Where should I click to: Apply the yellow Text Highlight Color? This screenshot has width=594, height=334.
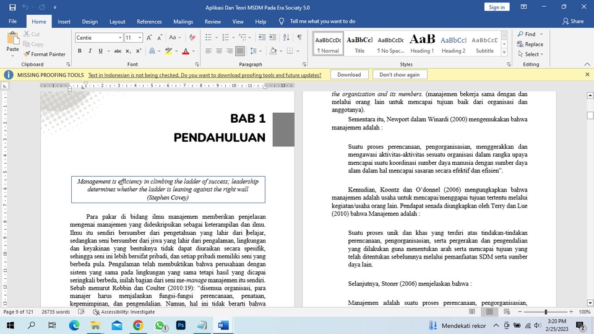click(x=168, y=51)
